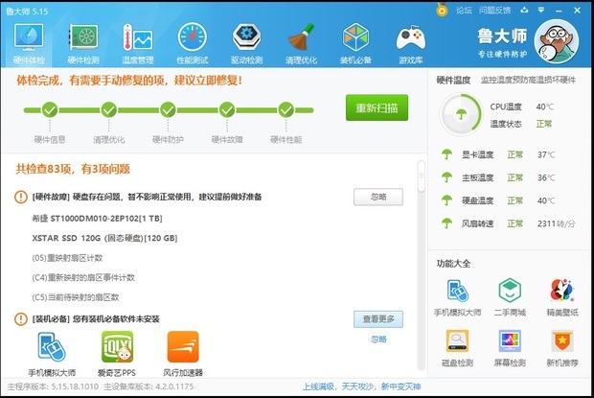
Task: Open the 游戏库 gamepad icon
Action: [411, 43]
